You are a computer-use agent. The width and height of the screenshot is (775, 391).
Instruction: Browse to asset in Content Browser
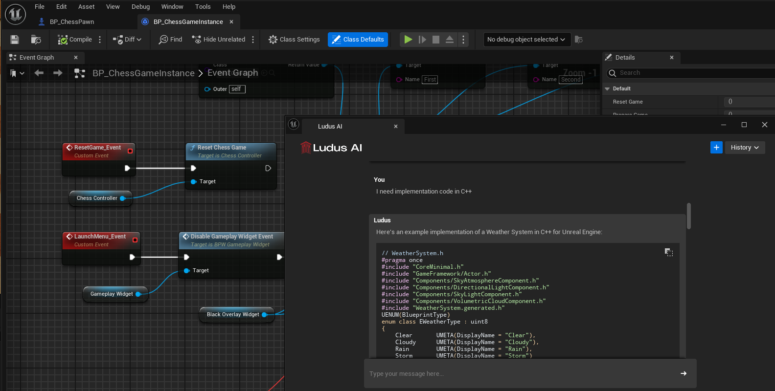tap(36, 40)
